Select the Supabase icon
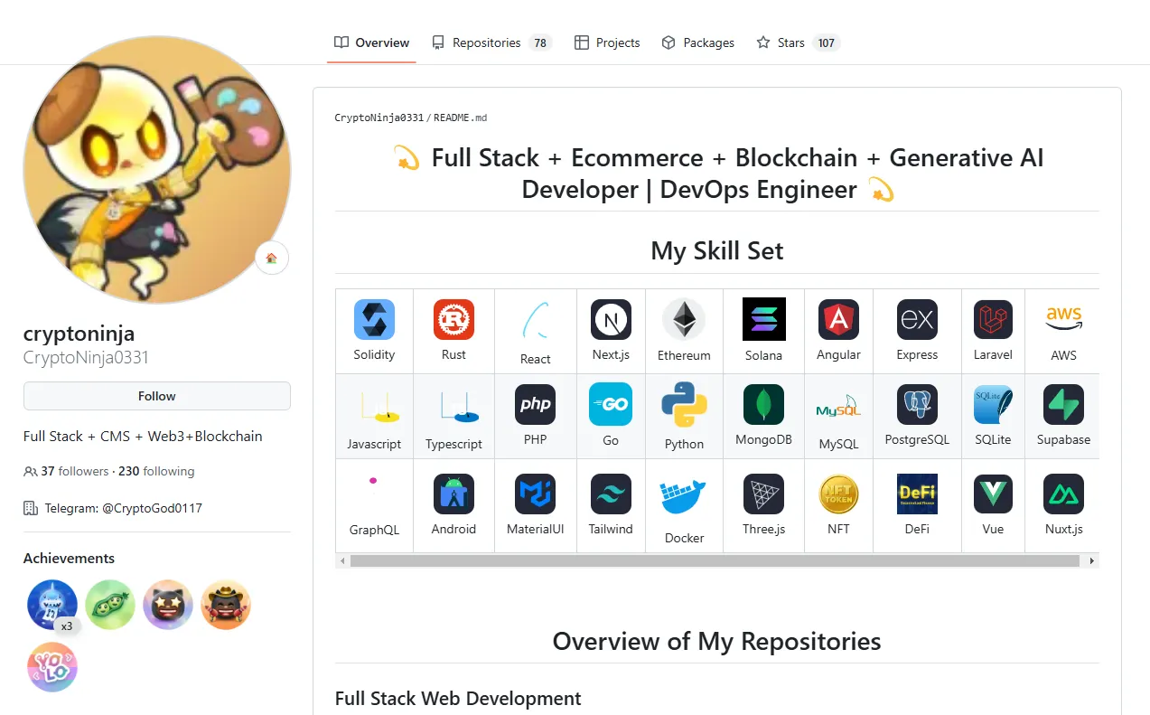 click(1063, 404)
